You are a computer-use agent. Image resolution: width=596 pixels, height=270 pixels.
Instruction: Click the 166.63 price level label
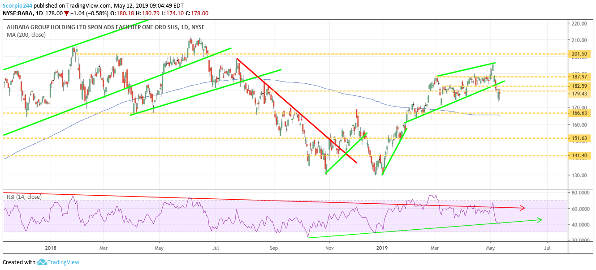click(580, 113)
